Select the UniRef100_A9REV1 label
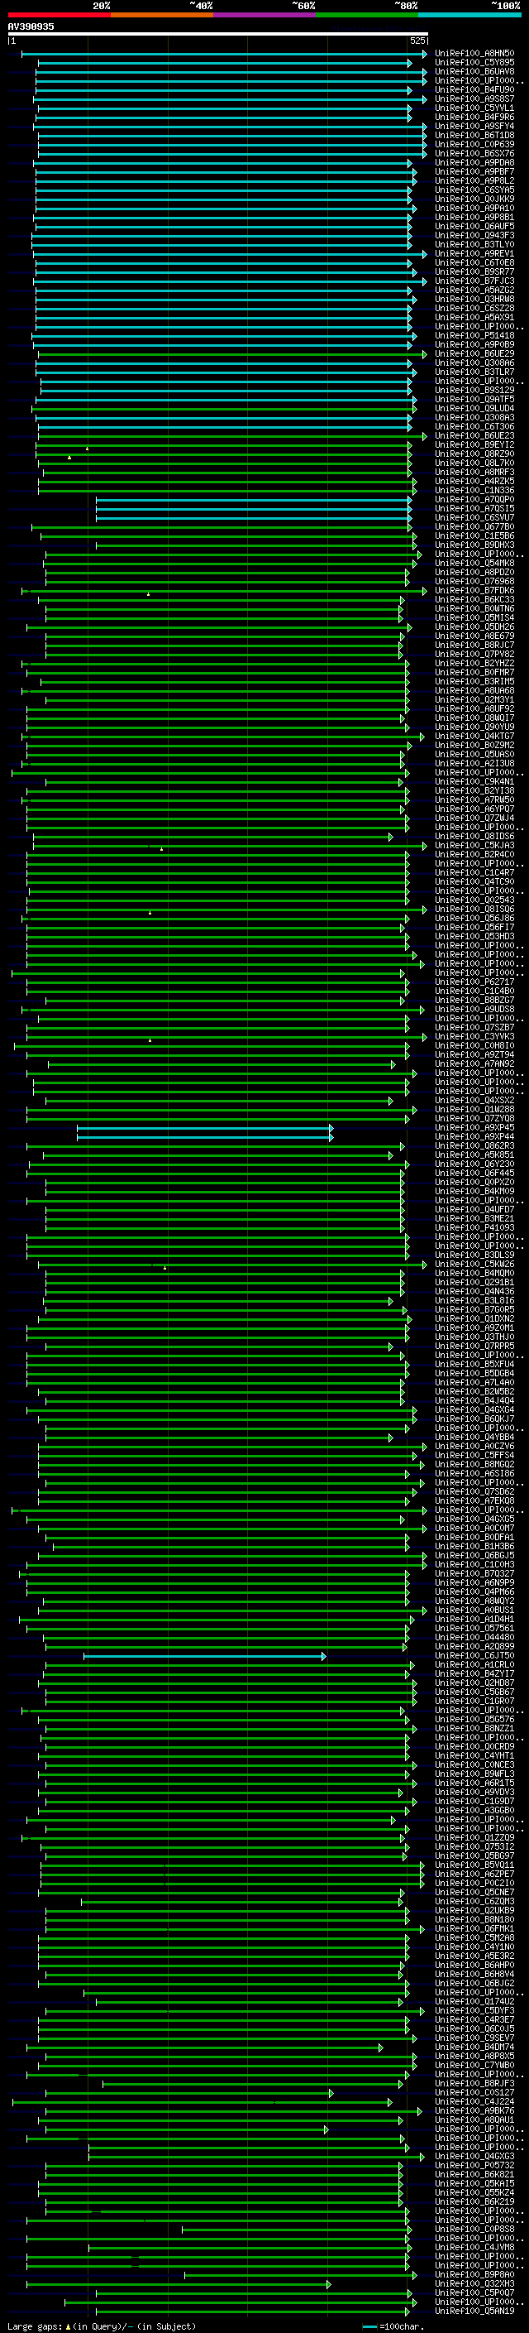The width and height of the screenshot is (529, 2333). coord(474,253)
